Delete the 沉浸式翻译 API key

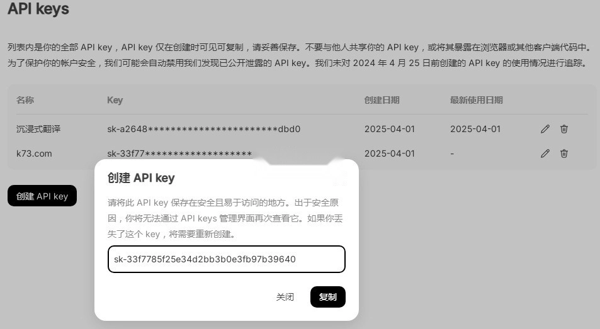point(564,129)
